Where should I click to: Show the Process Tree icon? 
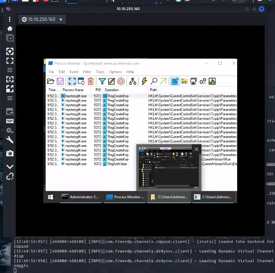133,81
